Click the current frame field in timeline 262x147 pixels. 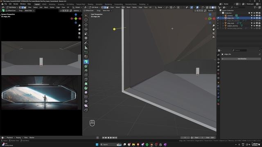[x=185, y=138]
